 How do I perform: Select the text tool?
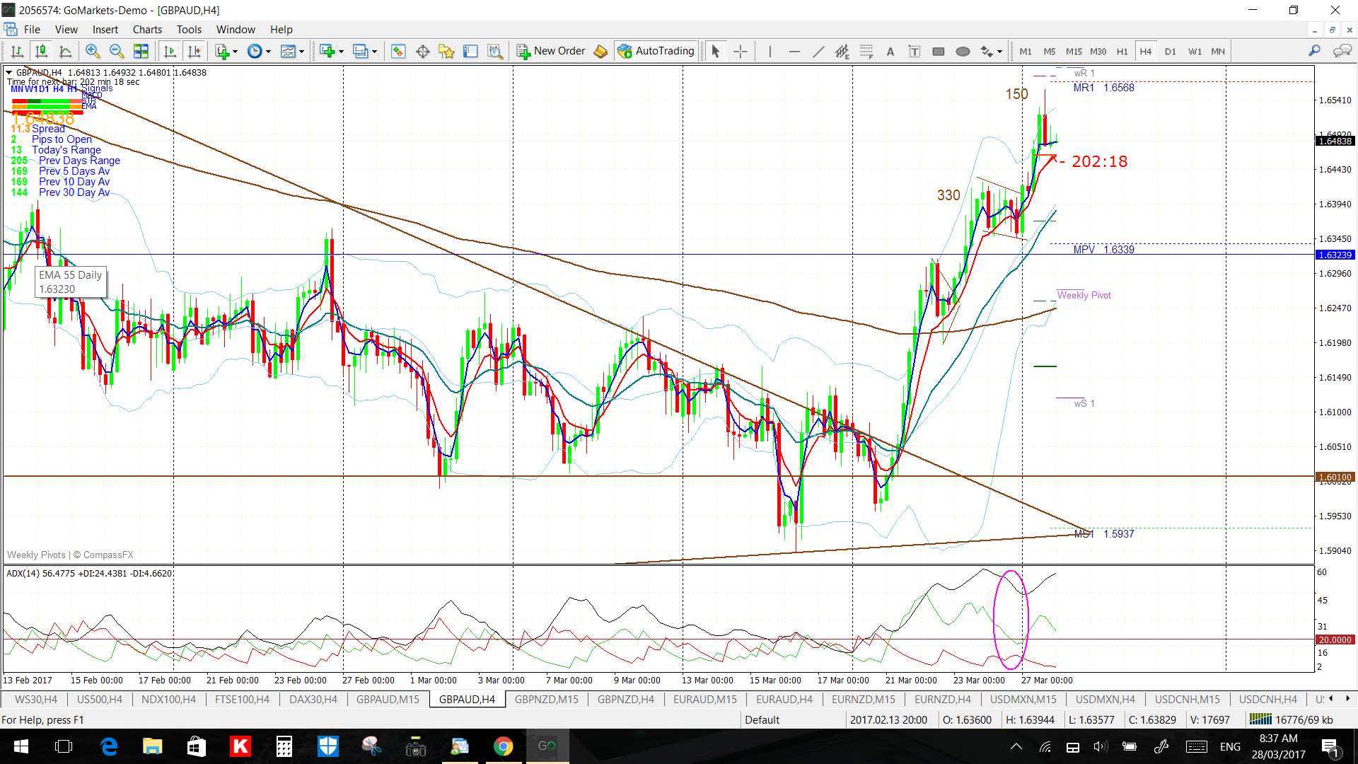[890, 51]
